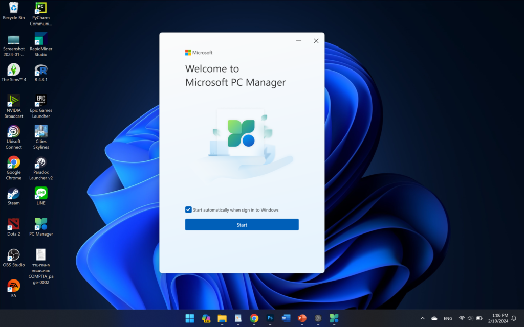Image resolution: width=524 pixels, height=327 pixels.
Task: Select the Screenshot 2024-01 file on desktop
Action: coord(14,45)
